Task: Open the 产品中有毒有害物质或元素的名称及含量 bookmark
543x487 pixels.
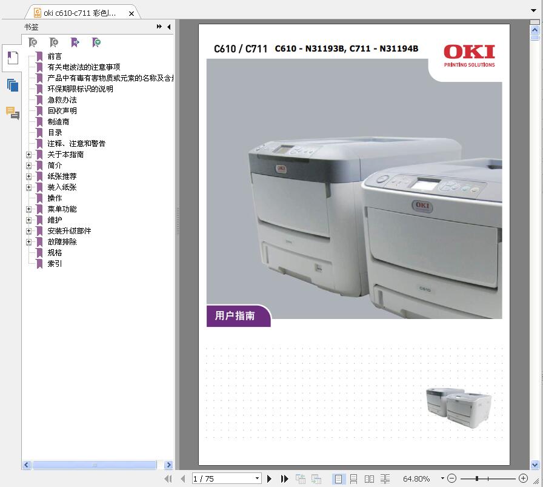Action: 110,78
